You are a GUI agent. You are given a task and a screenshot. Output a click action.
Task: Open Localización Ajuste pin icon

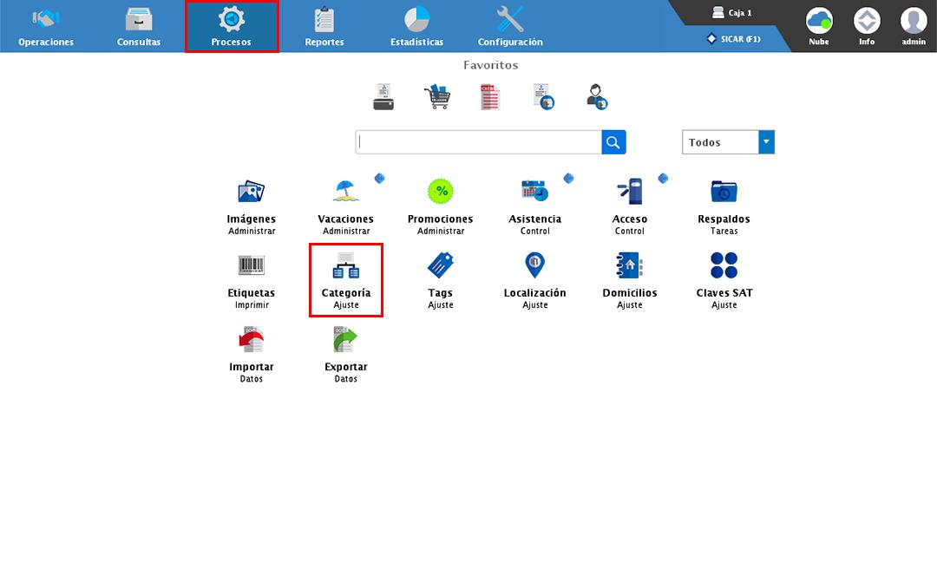pyautogui.click(x=534, y=265)
